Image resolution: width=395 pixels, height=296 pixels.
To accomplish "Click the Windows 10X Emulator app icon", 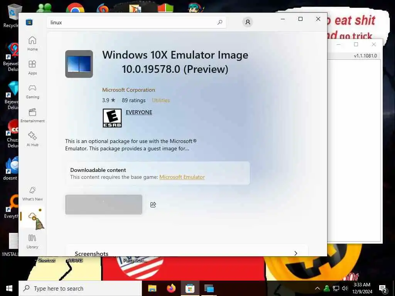I will 79,64.
